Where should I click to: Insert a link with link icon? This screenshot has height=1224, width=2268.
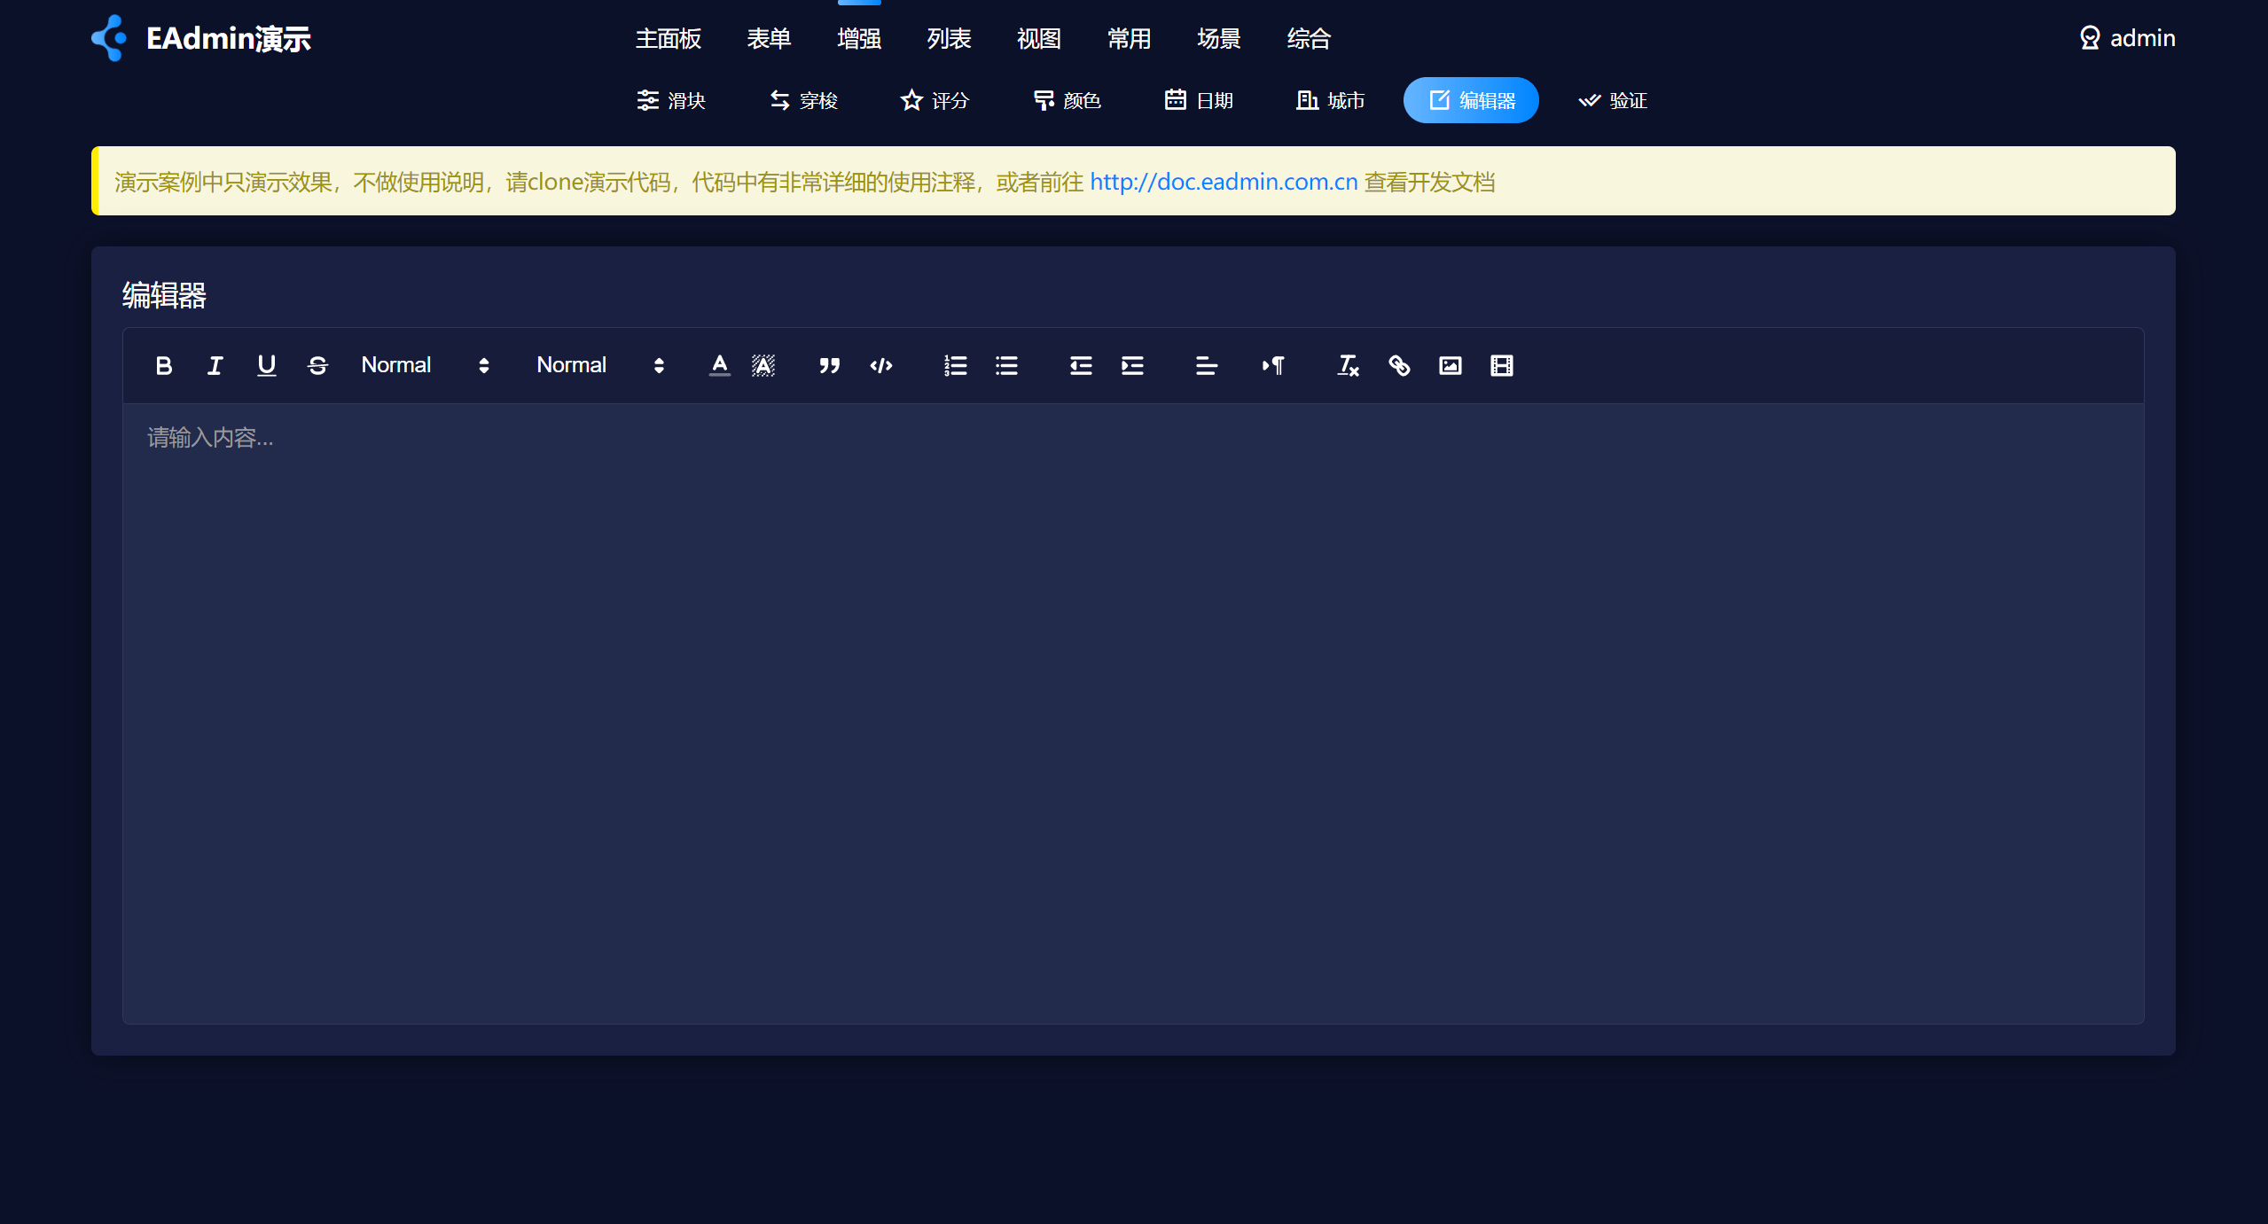[x=1399, y=365]
